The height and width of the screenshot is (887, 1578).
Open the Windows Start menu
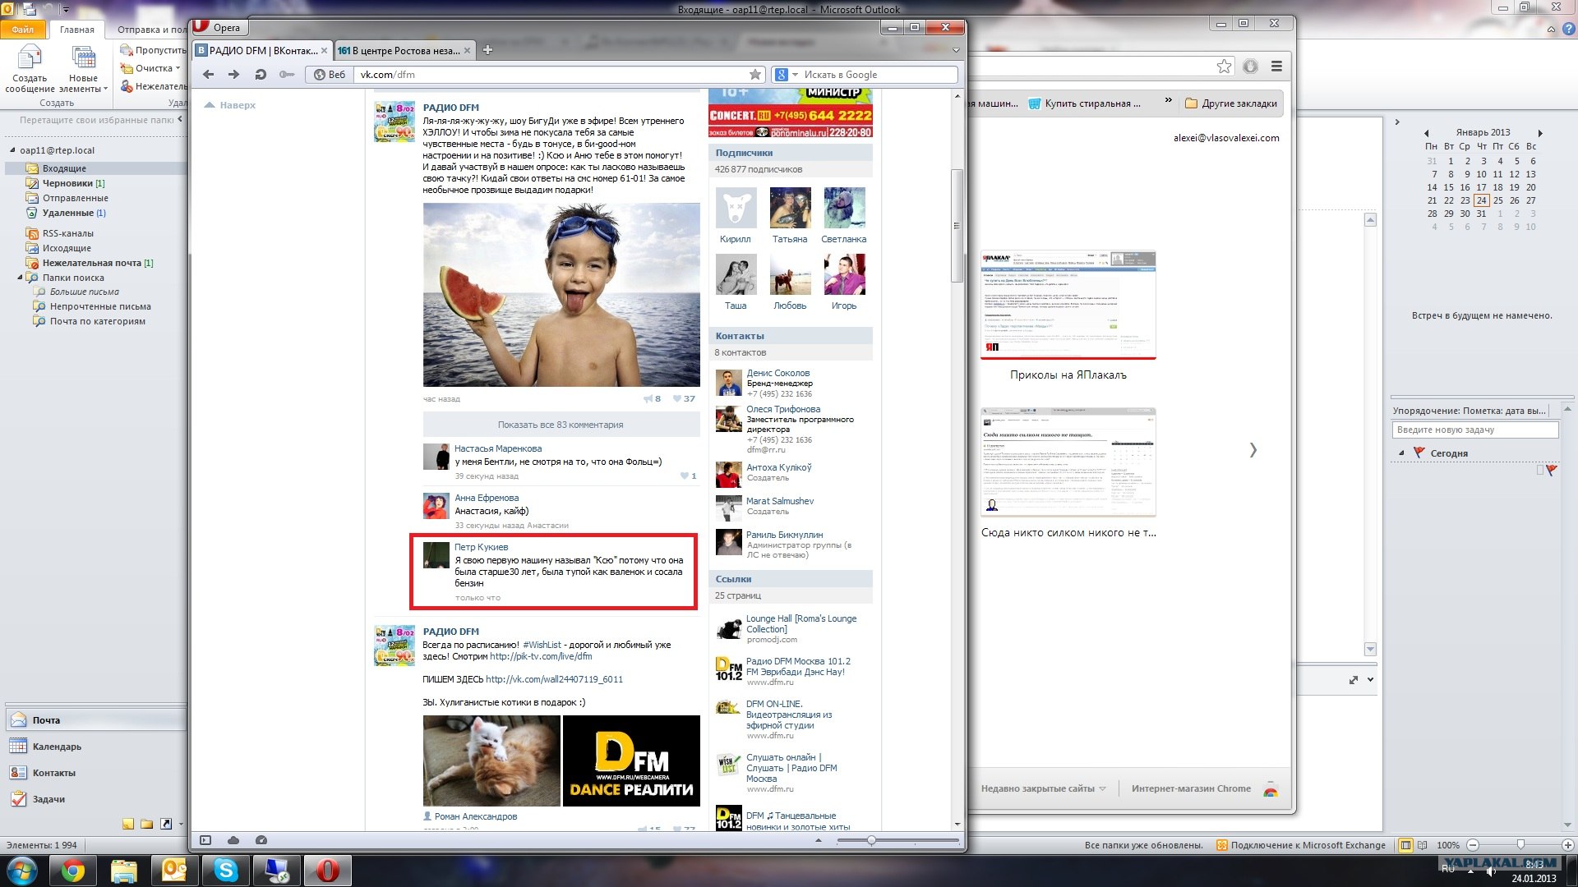pos(21,871)
